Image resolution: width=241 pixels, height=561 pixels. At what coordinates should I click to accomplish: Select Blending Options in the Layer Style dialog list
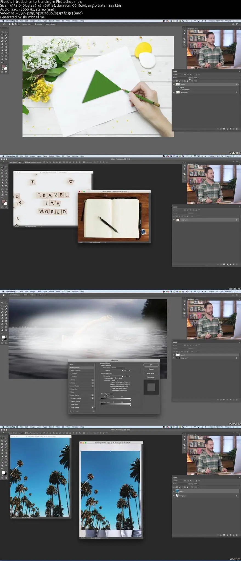coord(81,368)
